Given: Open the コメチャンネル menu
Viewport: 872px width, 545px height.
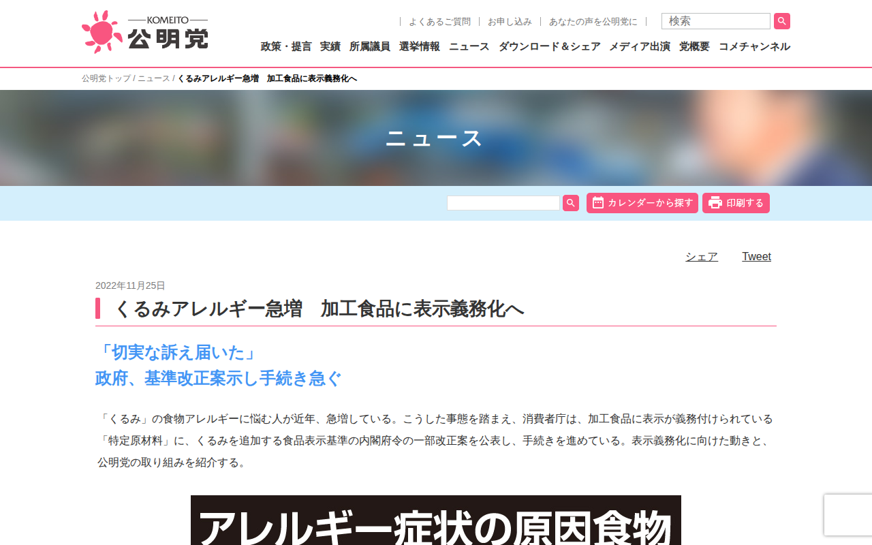Looking at the screenshot, I should (754, 46).
